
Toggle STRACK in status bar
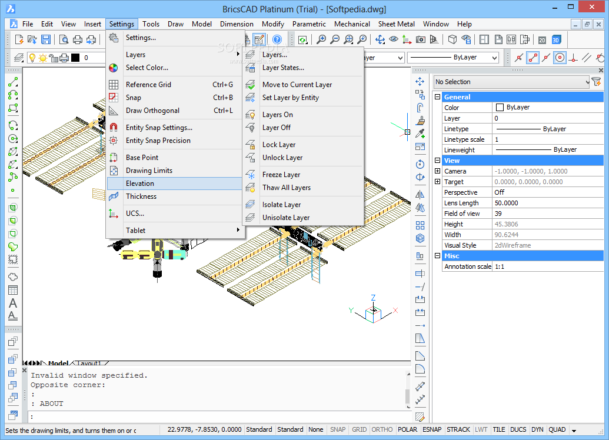(458, 429)
